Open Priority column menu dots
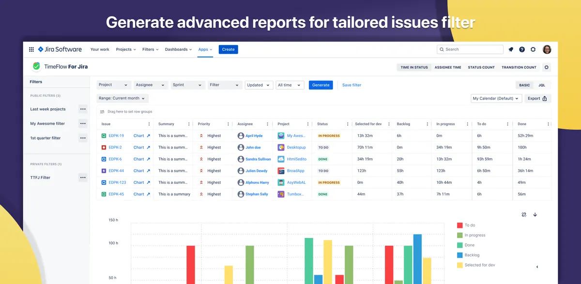This screenshot has height=284, width=581. pyautogui.click(x=229, y=124)
